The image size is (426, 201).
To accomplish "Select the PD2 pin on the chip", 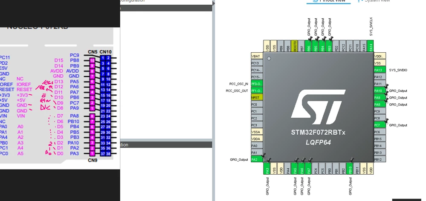I will tap(336, 46).
